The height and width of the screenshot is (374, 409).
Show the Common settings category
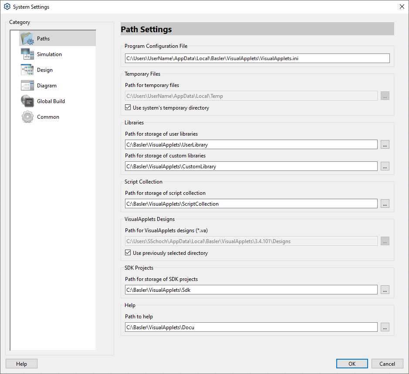click(x=48, y=117)
